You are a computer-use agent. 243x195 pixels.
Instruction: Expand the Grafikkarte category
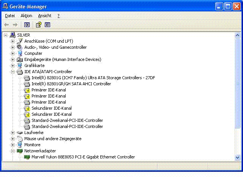coord(13,66)
